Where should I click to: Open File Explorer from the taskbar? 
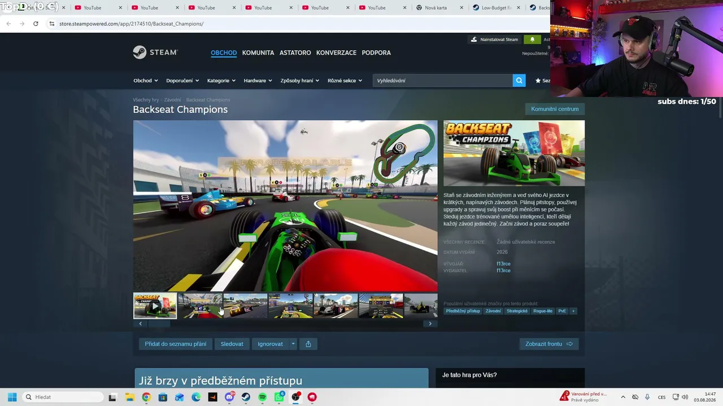[x=129, y=397]
